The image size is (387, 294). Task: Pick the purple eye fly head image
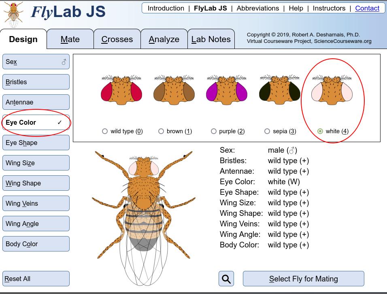(227, 90)
